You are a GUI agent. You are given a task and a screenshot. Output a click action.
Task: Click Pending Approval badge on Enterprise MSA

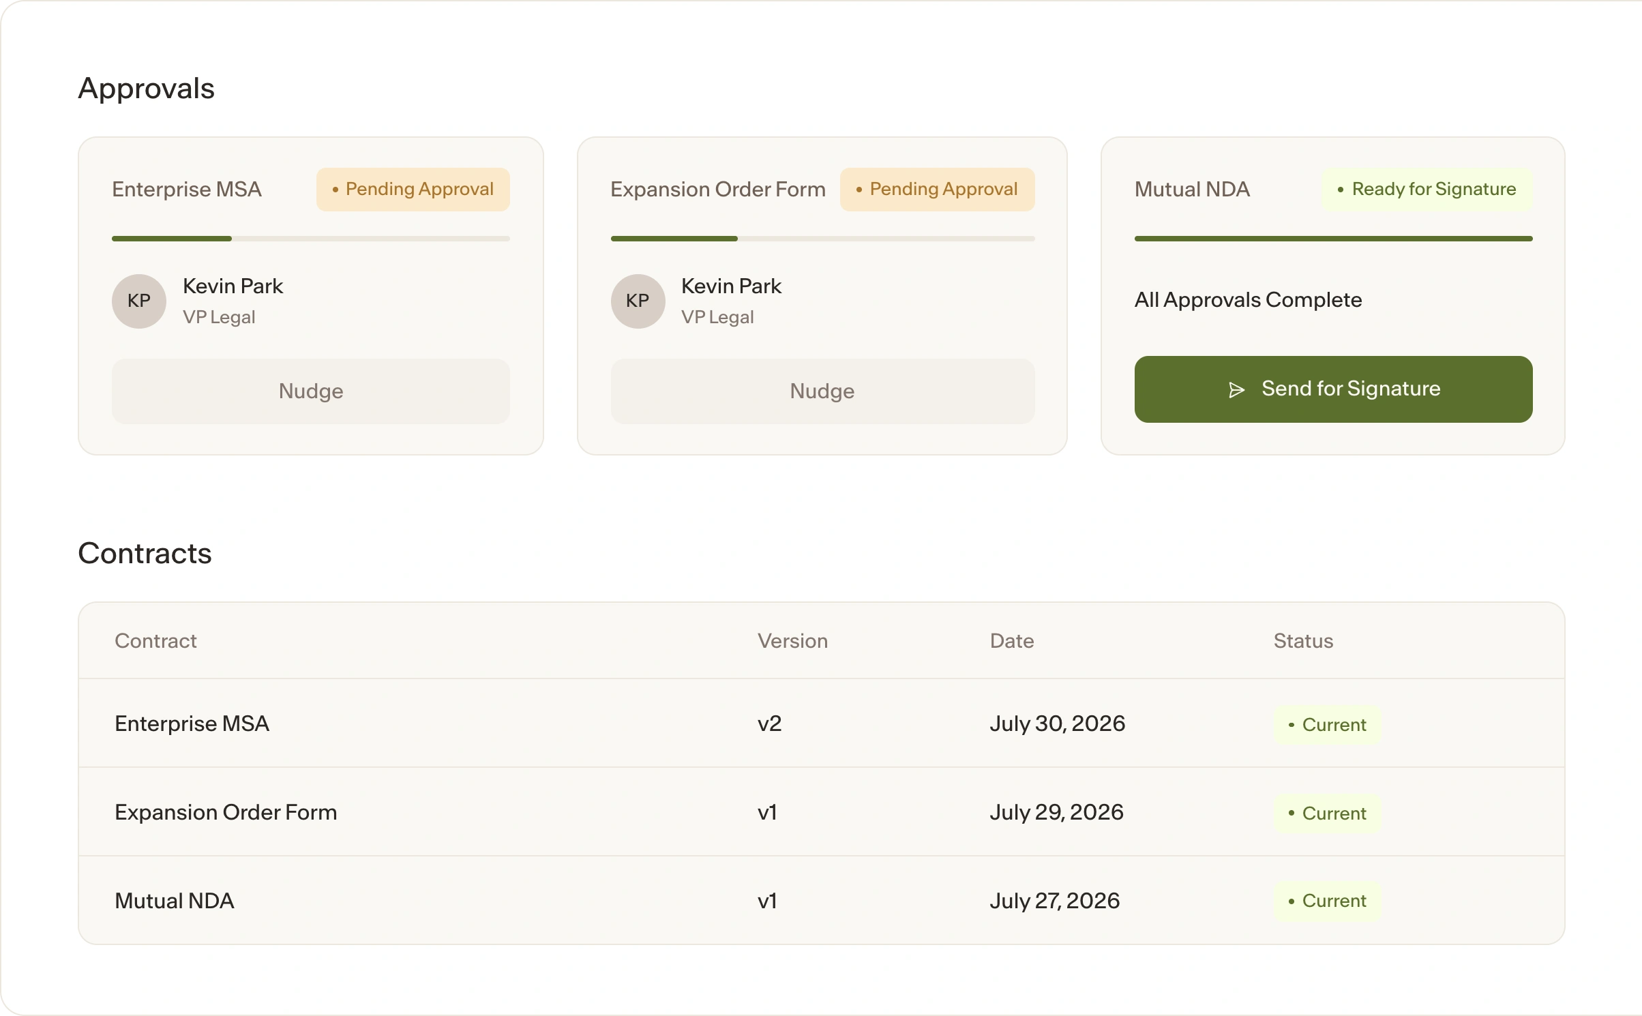pos(413,189)
